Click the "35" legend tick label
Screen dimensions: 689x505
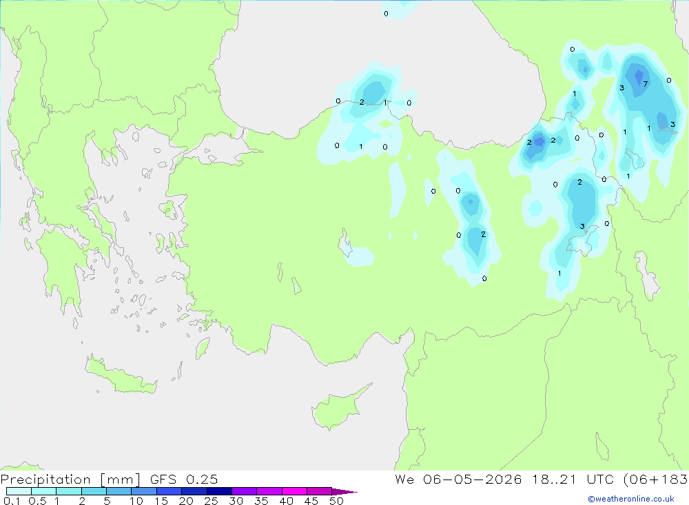click(x=261, y=501)
